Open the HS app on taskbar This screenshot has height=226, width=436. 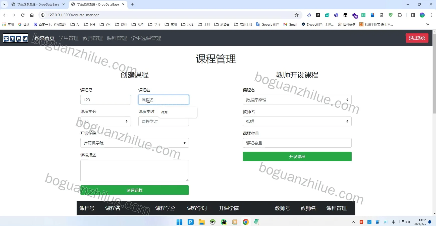click(212, 222)
